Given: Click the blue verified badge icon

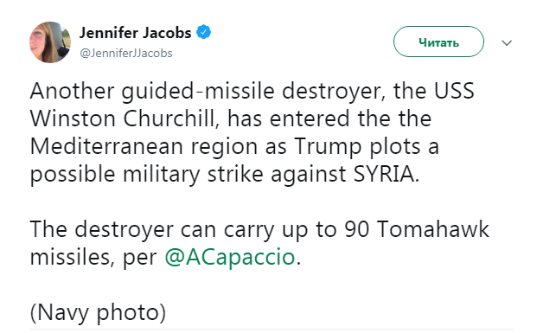Looking at the screenshot, I should tap(204, 32).
